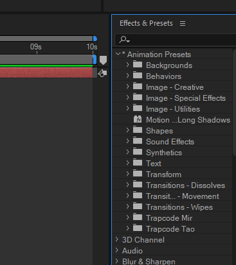This screenshot has width=236, height=265.
Task: Select the Backgrounds folder icon
Action: [138, 64]
